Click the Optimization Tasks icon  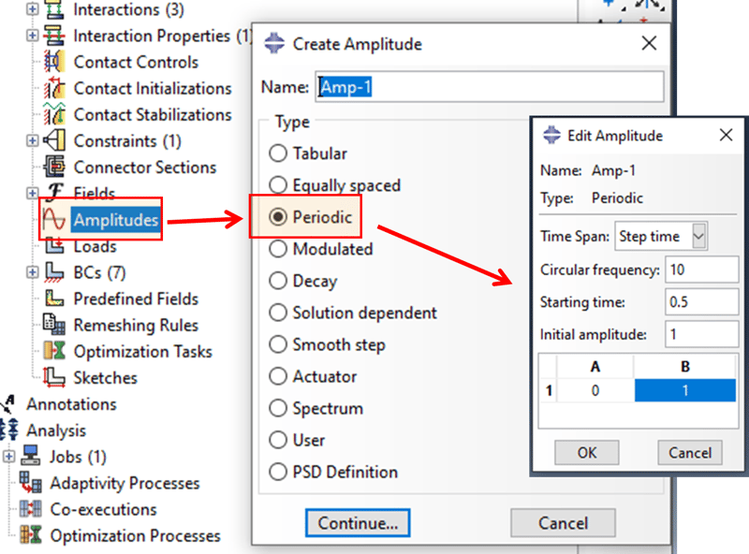coord(54,351)
